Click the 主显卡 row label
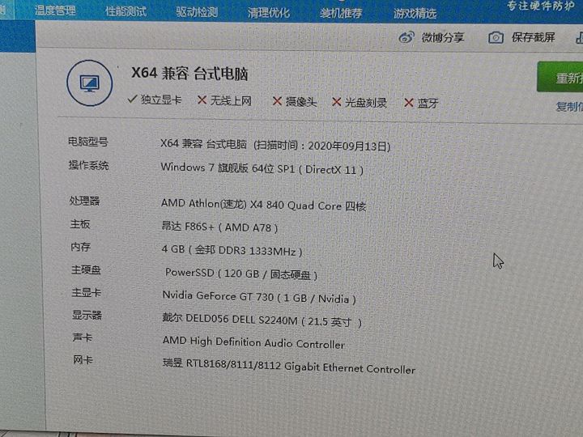 click(87, 292)
